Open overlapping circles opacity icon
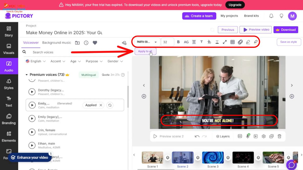303x170 pixels. (240, 42)
